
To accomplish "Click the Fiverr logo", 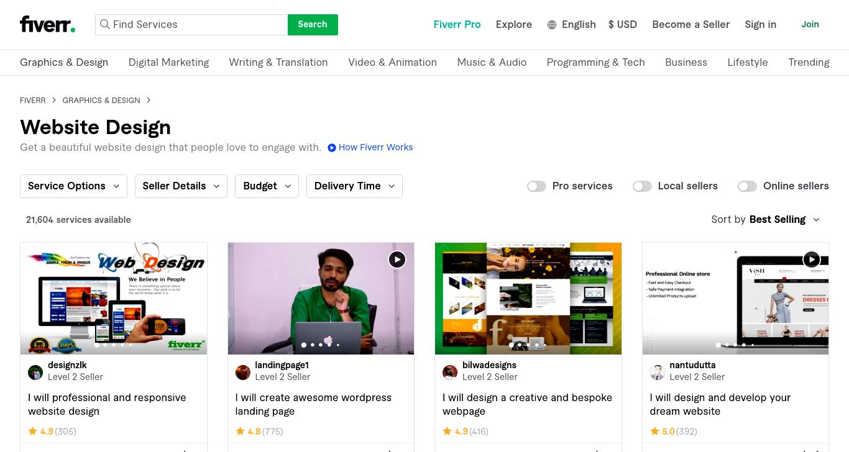I will click(x=47, y=24).
